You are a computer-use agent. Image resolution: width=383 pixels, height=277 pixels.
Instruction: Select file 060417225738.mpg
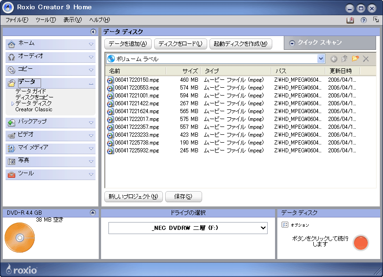[x=137, y=143]
